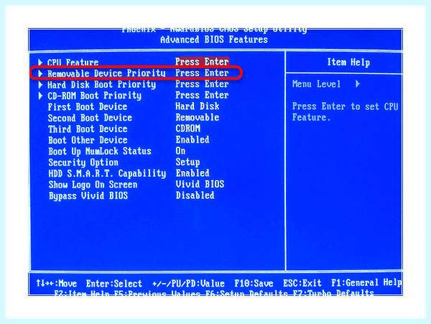Click the Menu Level label

(316, 84)
